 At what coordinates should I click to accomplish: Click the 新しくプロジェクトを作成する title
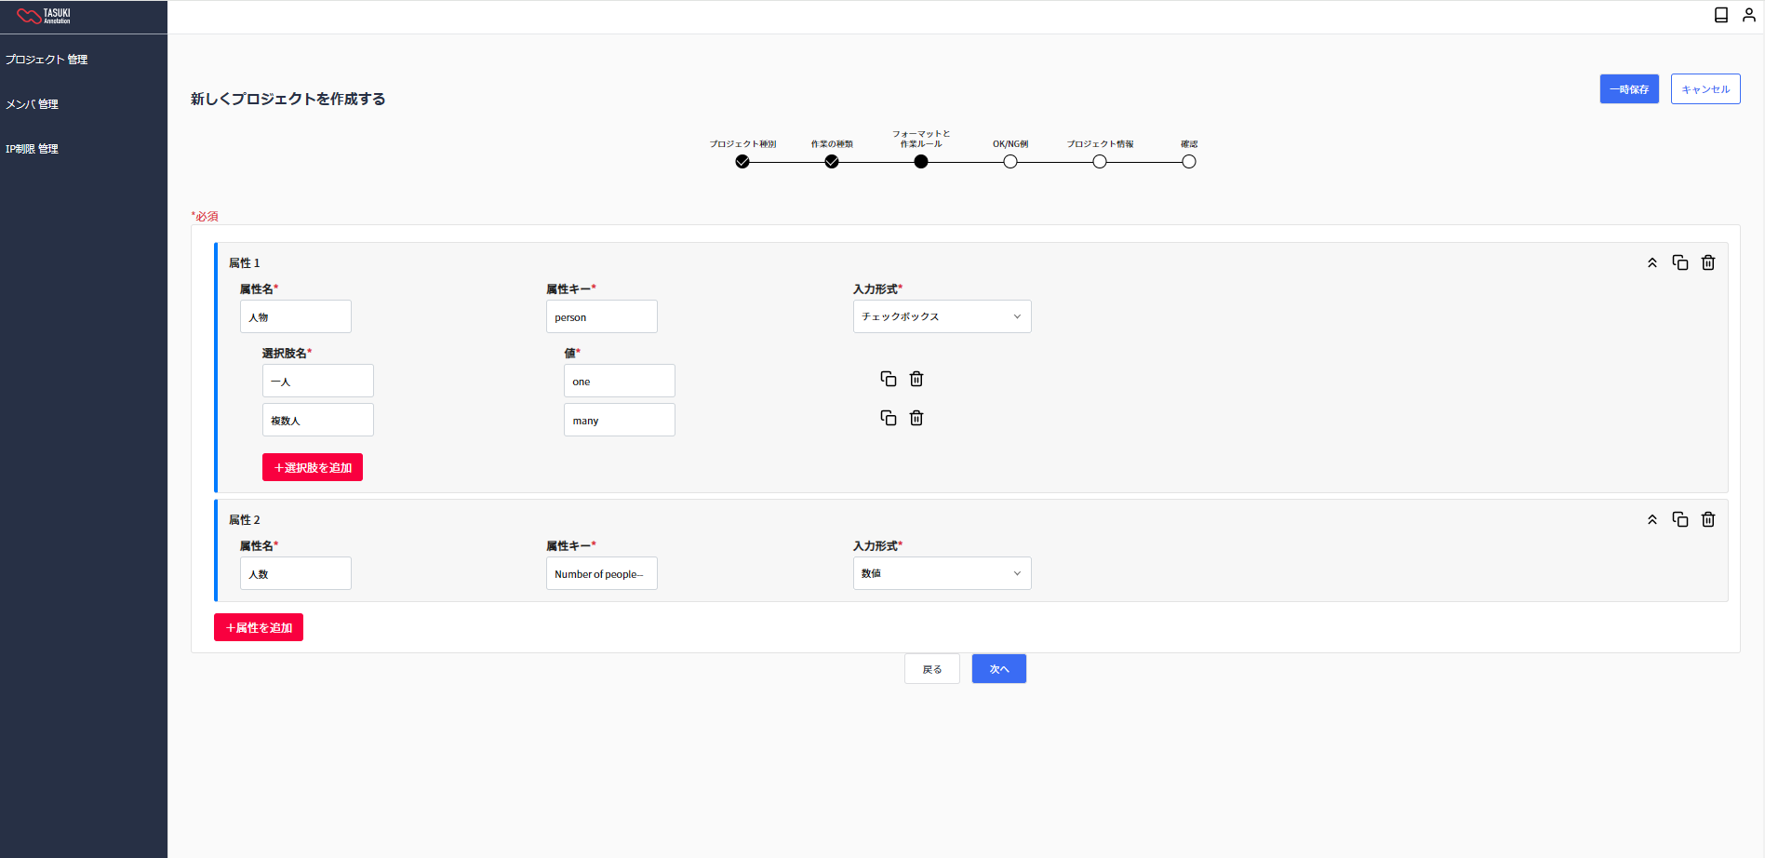coord(288,99)
